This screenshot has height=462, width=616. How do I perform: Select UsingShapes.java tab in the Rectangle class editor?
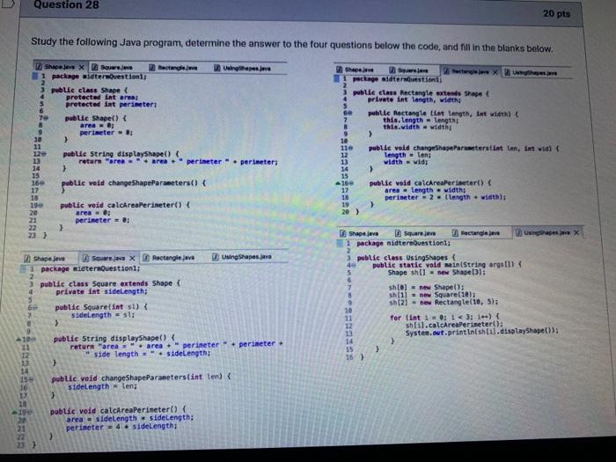(x=531, y=73)
